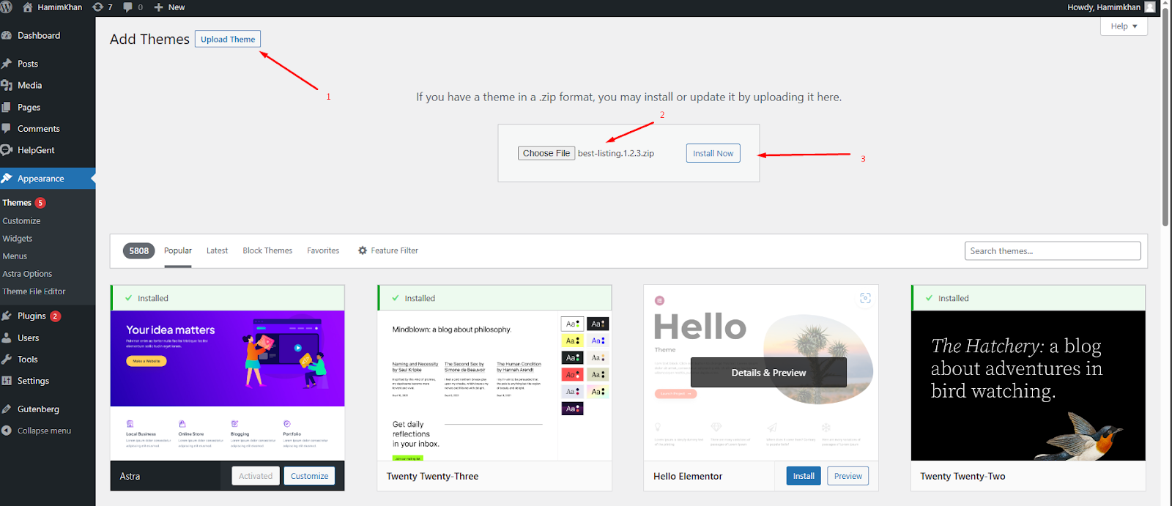This screenshot has height=506, width=1172.
Task: Click the Media icon in sidebar
Action: [x=7, y=85]
